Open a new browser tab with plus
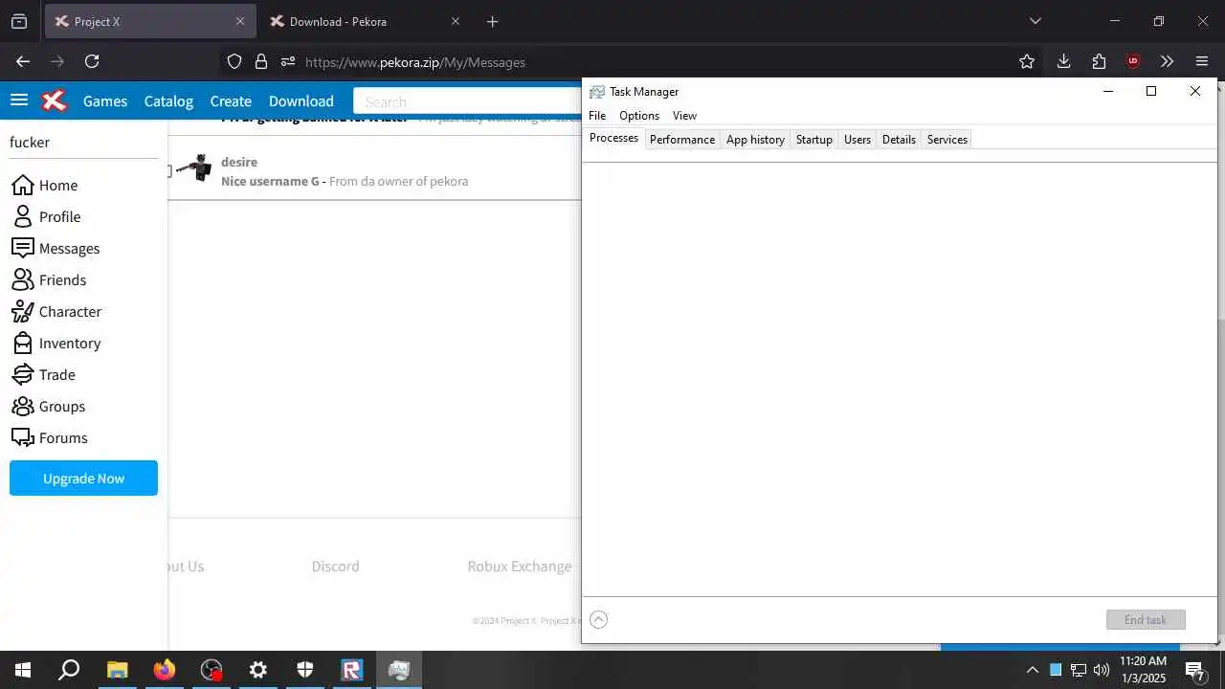The image size is (1225, 689). pos(492,21)
